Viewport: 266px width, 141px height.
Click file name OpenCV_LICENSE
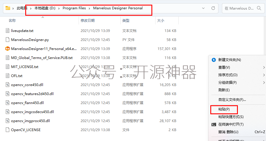(26, 130)
